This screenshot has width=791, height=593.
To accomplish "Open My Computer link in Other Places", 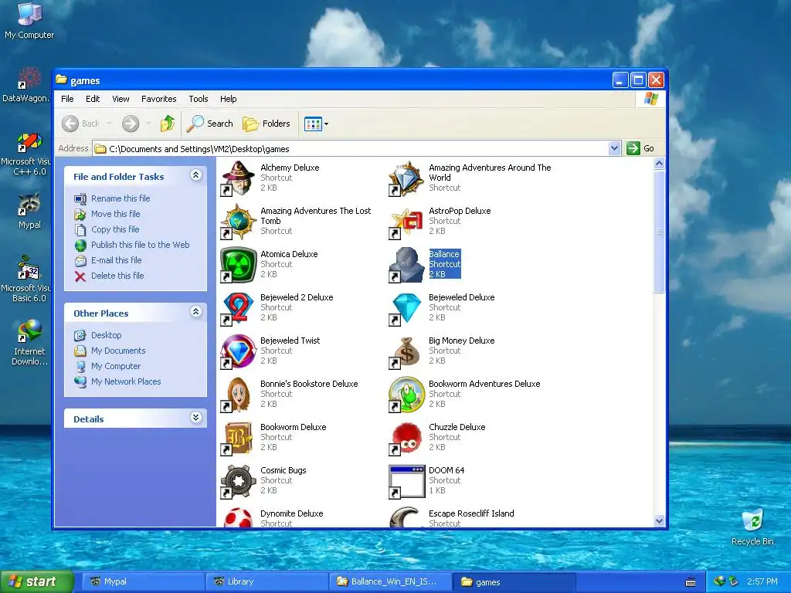I will tap(116, 366).
